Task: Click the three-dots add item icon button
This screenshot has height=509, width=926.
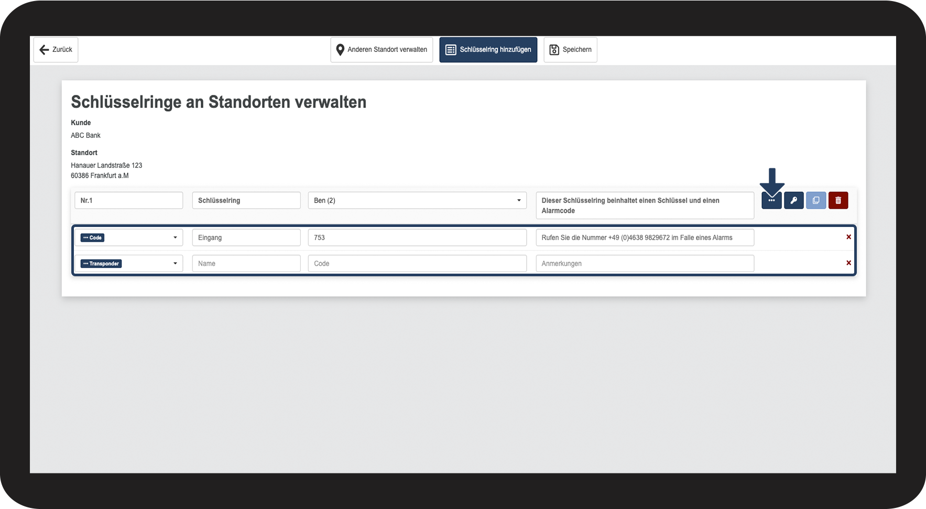Action: coord(771,200)
